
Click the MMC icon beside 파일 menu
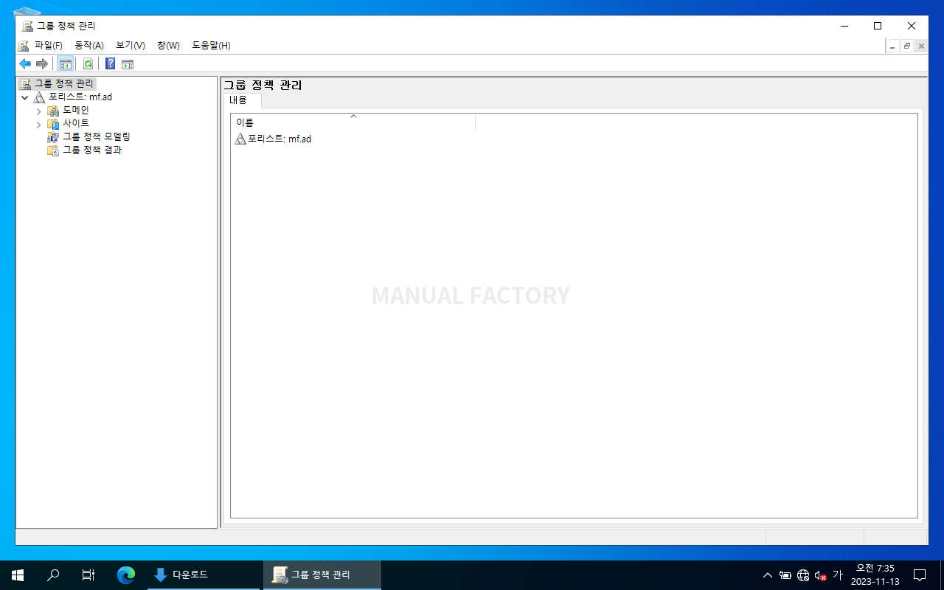24,46
